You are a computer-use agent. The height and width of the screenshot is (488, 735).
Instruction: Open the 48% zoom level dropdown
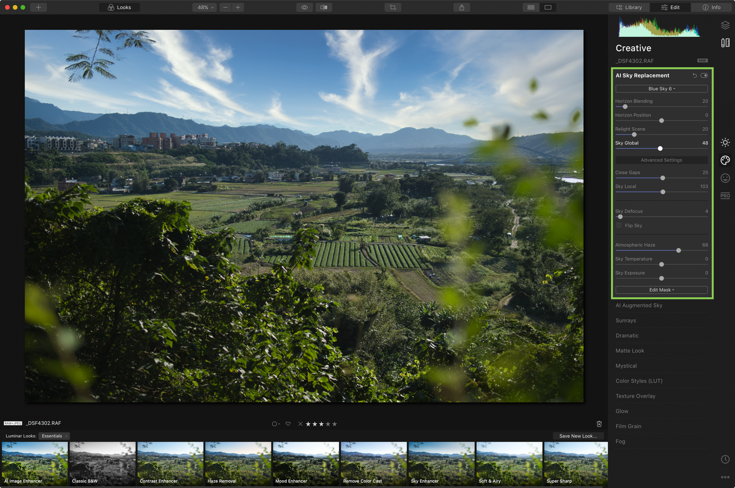[205, 7]
